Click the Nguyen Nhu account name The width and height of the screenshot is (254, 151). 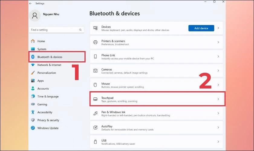[51, 14]
